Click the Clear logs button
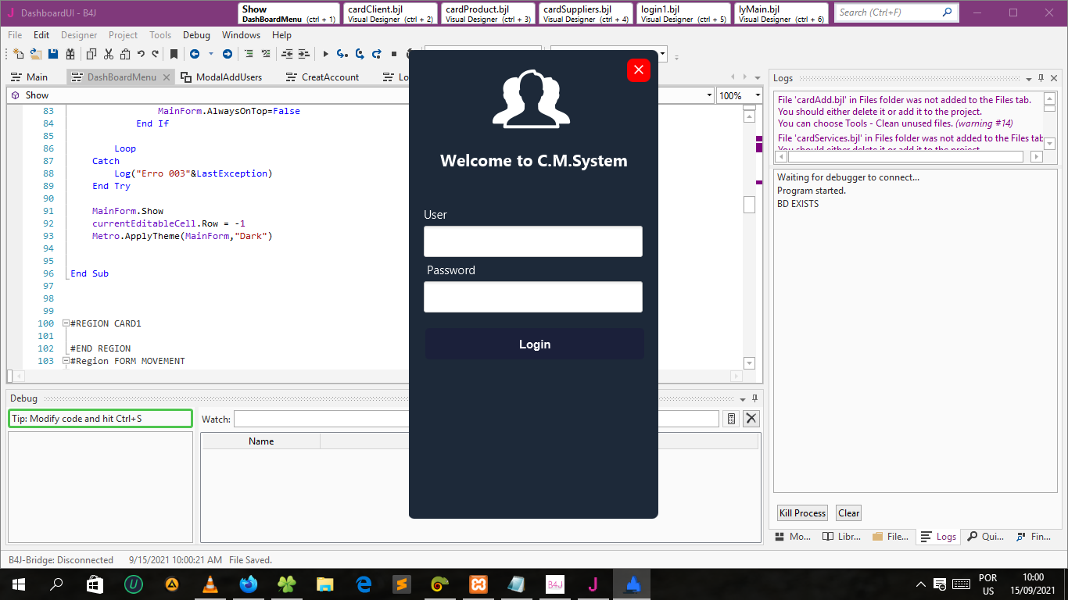The width and height of the screenshot is (1068, 600). click(848, 513)
